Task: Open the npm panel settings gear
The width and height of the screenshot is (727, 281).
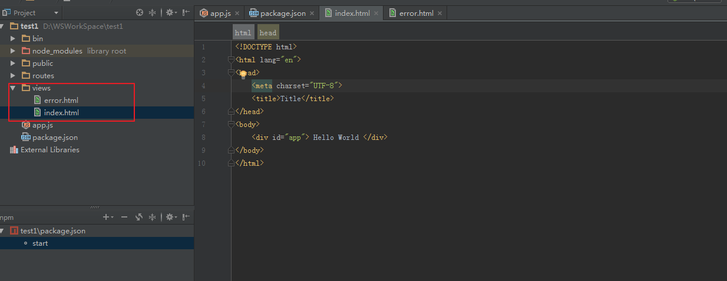Action: click(170, 217)
